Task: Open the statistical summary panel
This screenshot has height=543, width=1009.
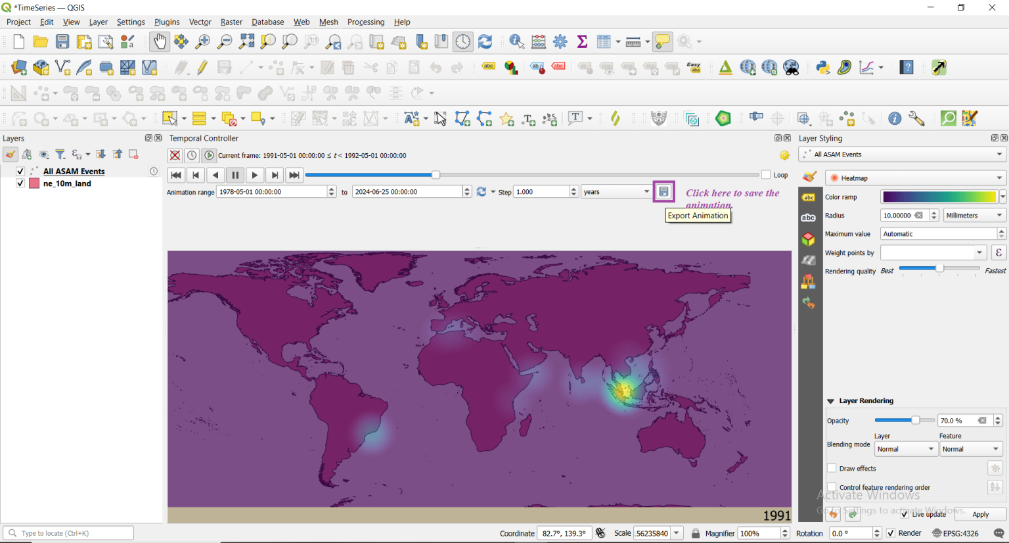Action: 581,41
